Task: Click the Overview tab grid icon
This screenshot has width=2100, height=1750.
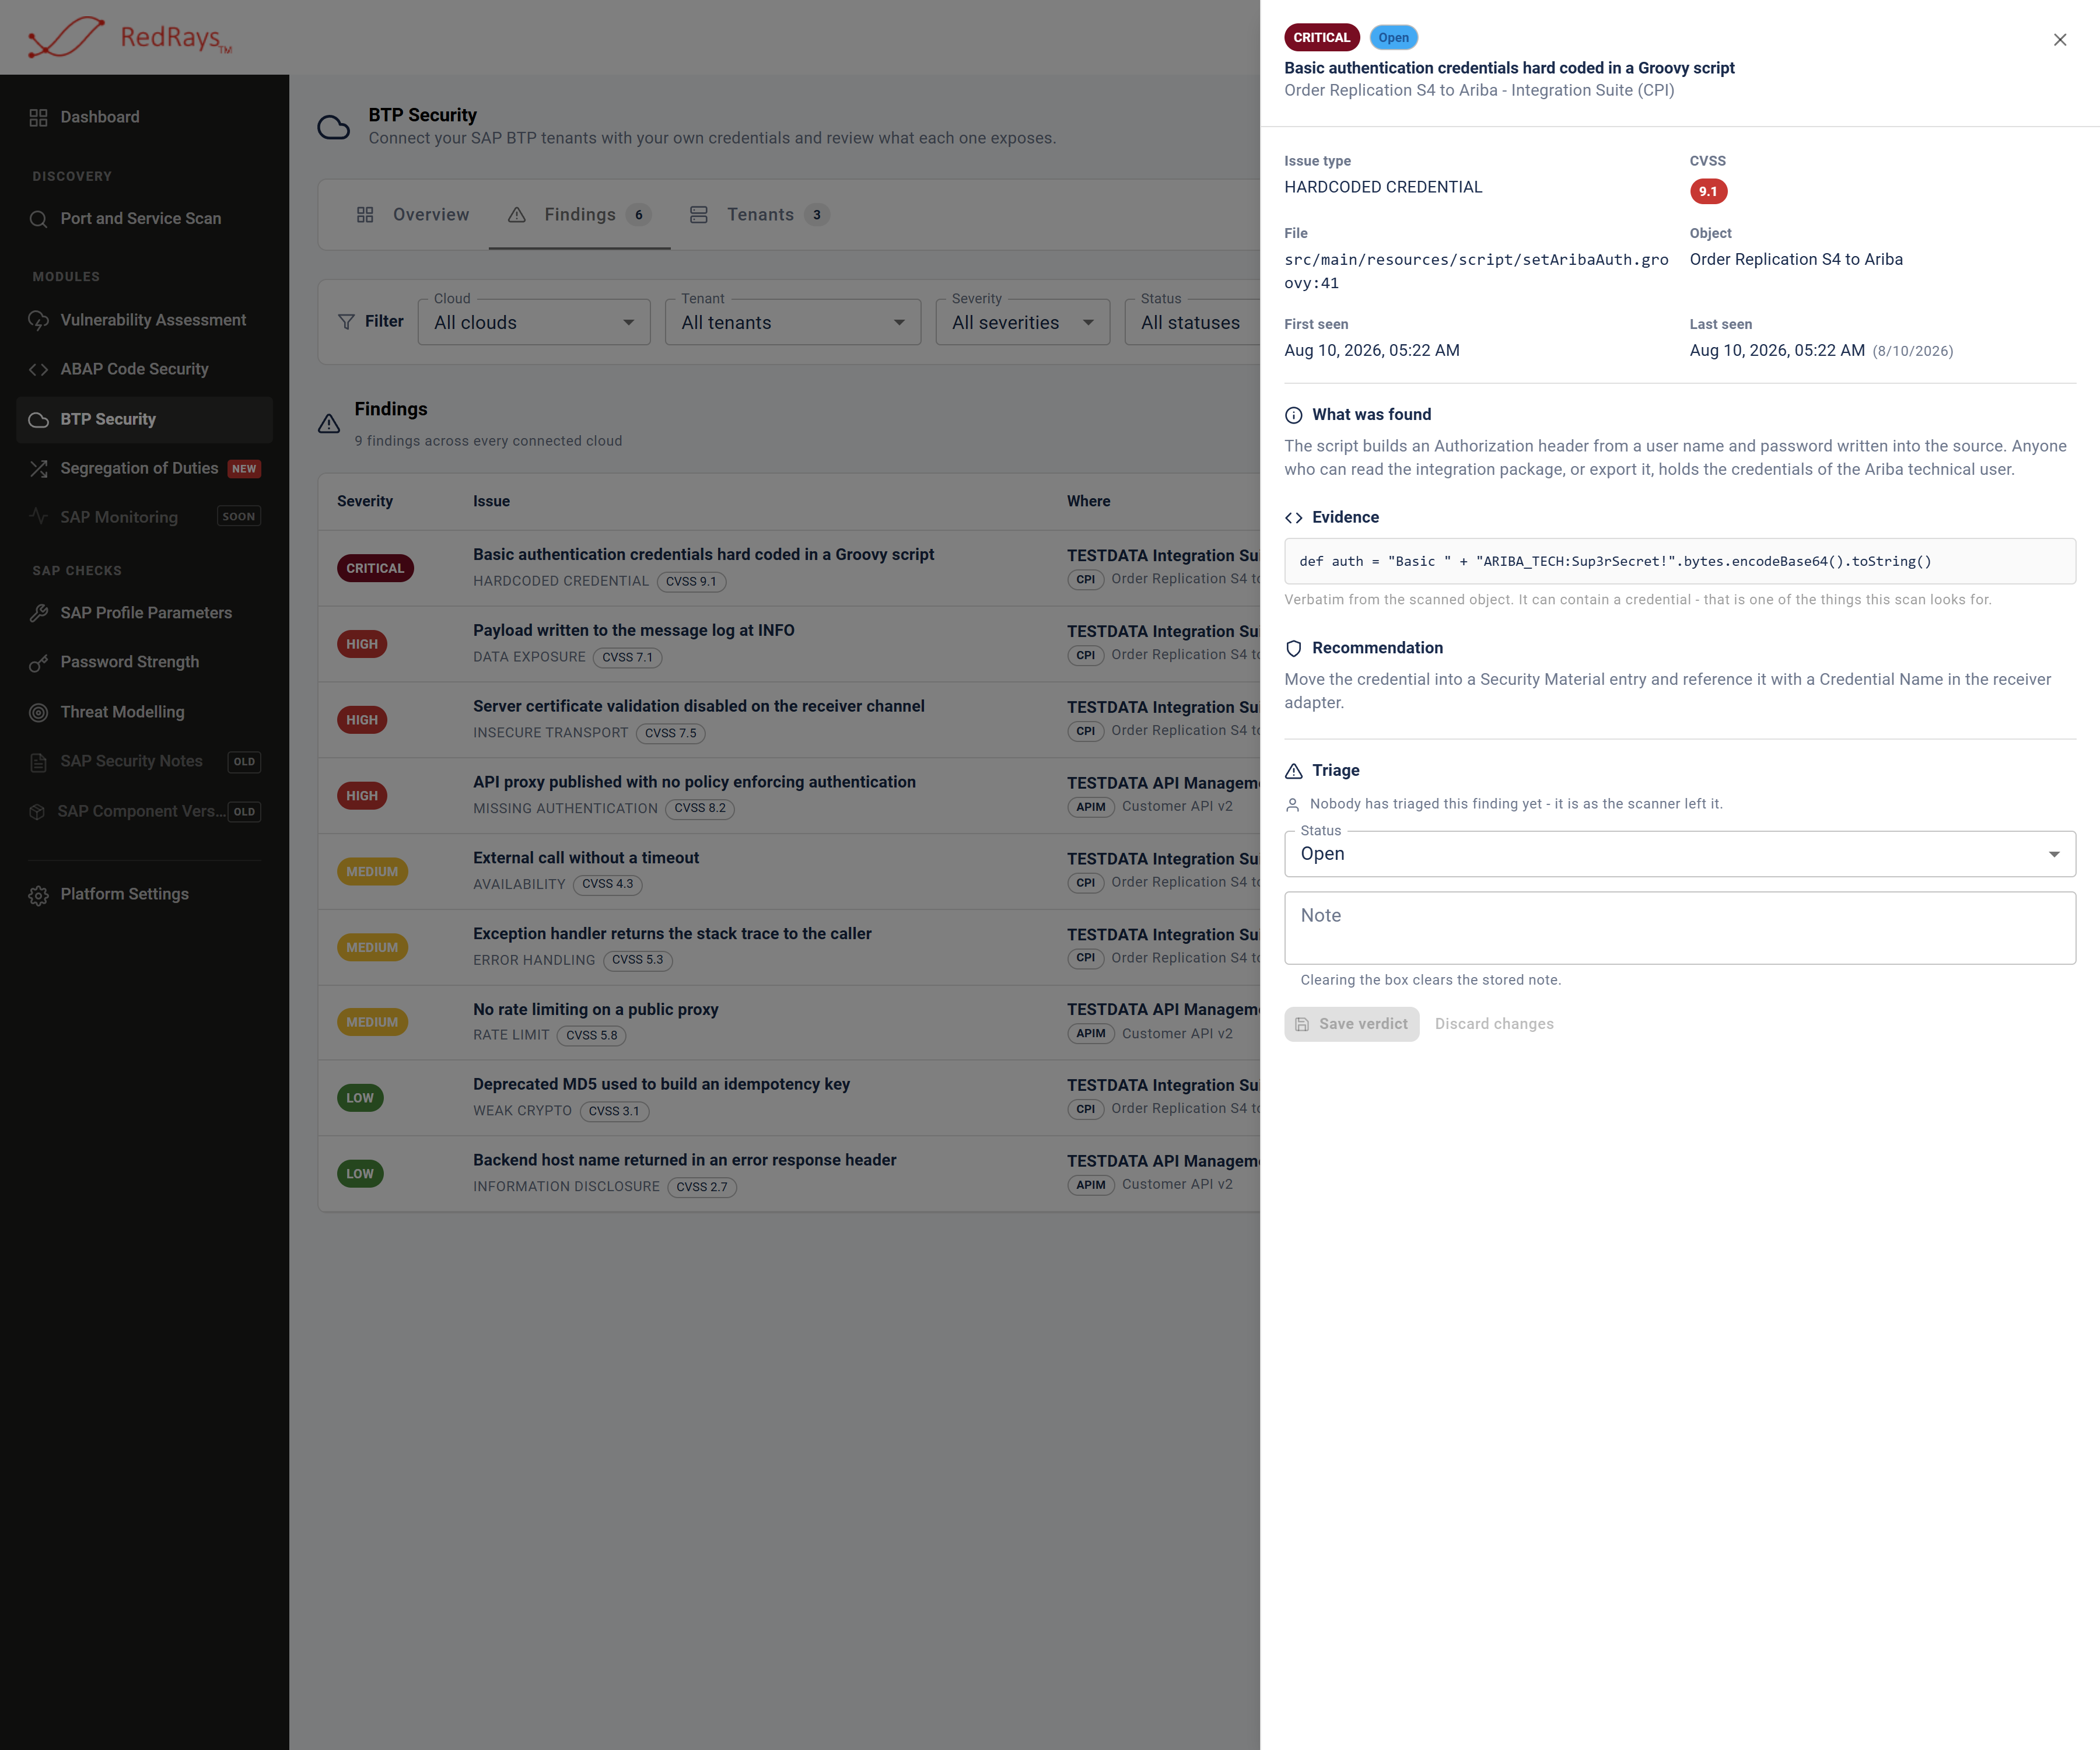Action: (x=365, y=215)
